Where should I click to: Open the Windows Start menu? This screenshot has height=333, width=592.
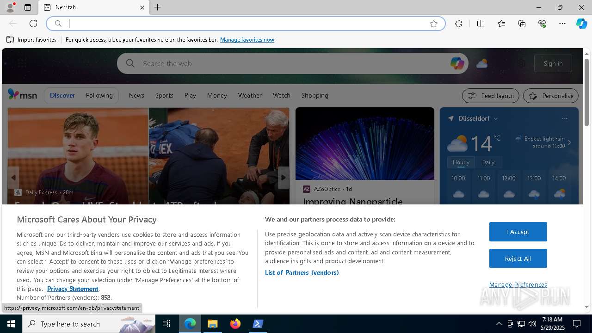11,324
